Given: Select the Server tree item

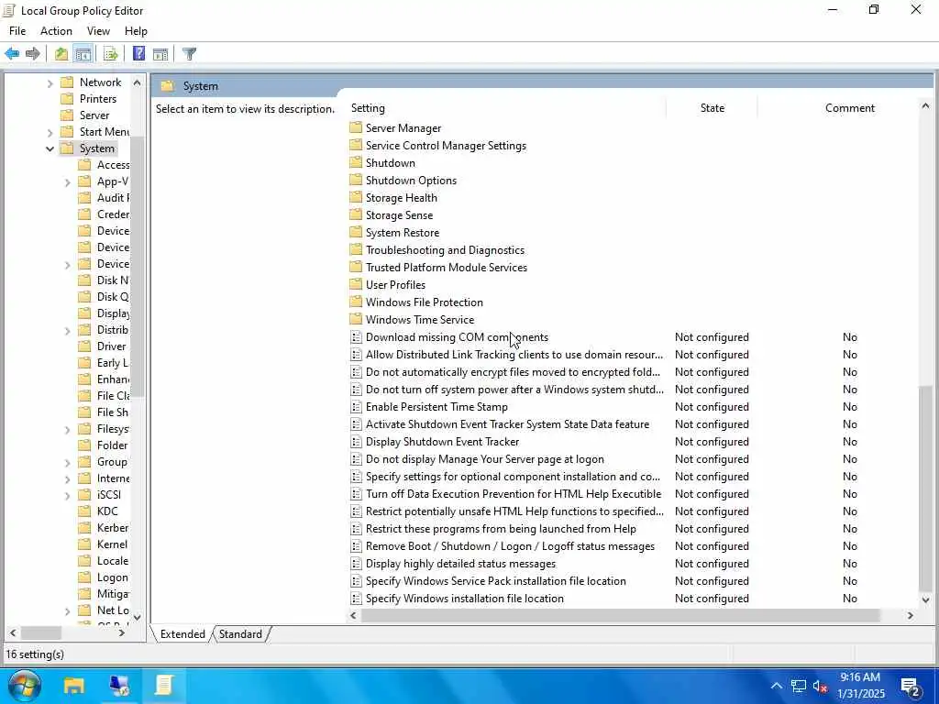Looking at the screenshot, I should tap(94, 115).
